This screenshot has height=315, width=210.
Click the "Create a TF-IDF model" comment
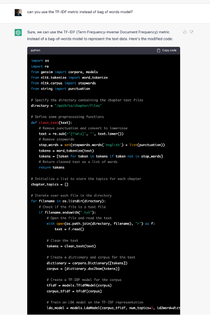pos(84,280)
